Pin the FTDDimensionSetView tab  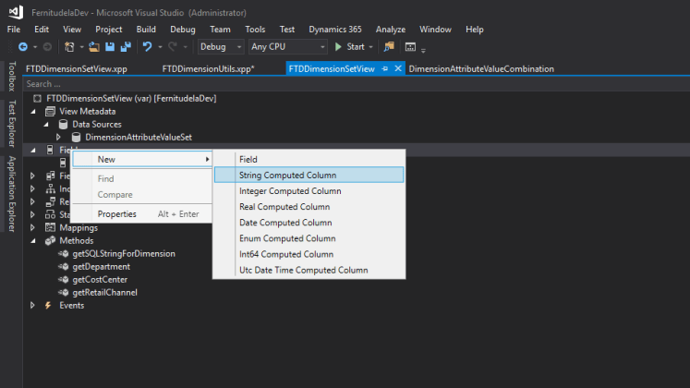point(384,68)
